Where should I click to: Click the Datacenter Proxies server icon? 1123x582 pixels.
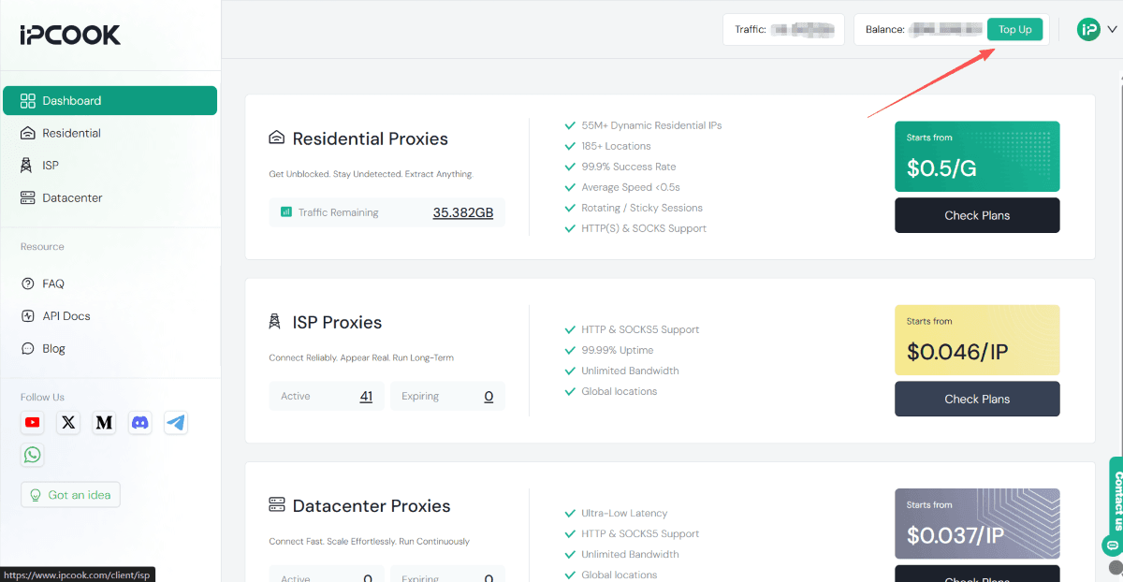pyautogui.click(x=277, y=505)
